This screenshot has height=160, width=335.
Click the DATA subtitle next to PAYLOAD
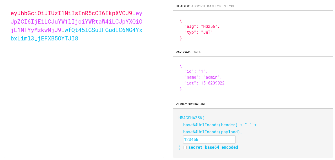point(196,52)
